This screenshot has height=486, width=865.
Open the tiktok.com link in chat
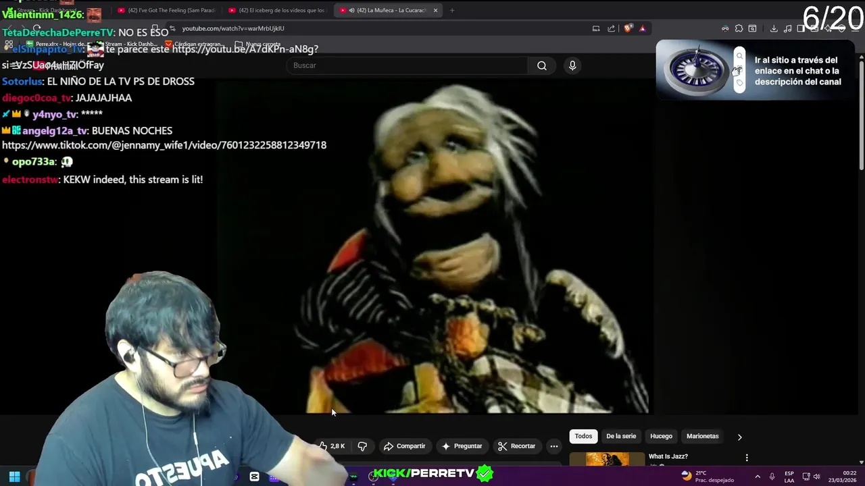164,145
